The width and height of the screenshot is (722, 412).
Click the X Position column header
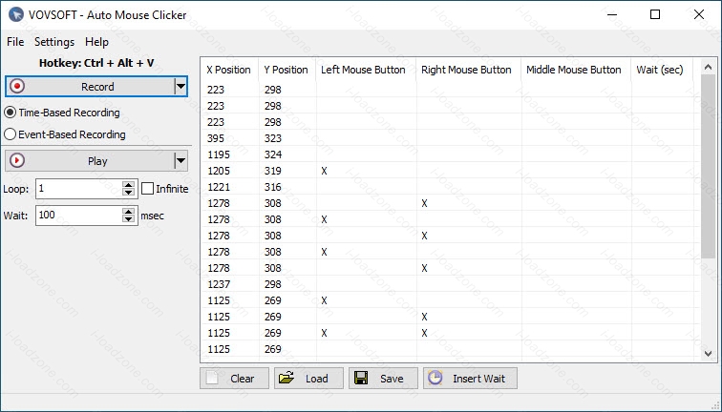(229, 70)
